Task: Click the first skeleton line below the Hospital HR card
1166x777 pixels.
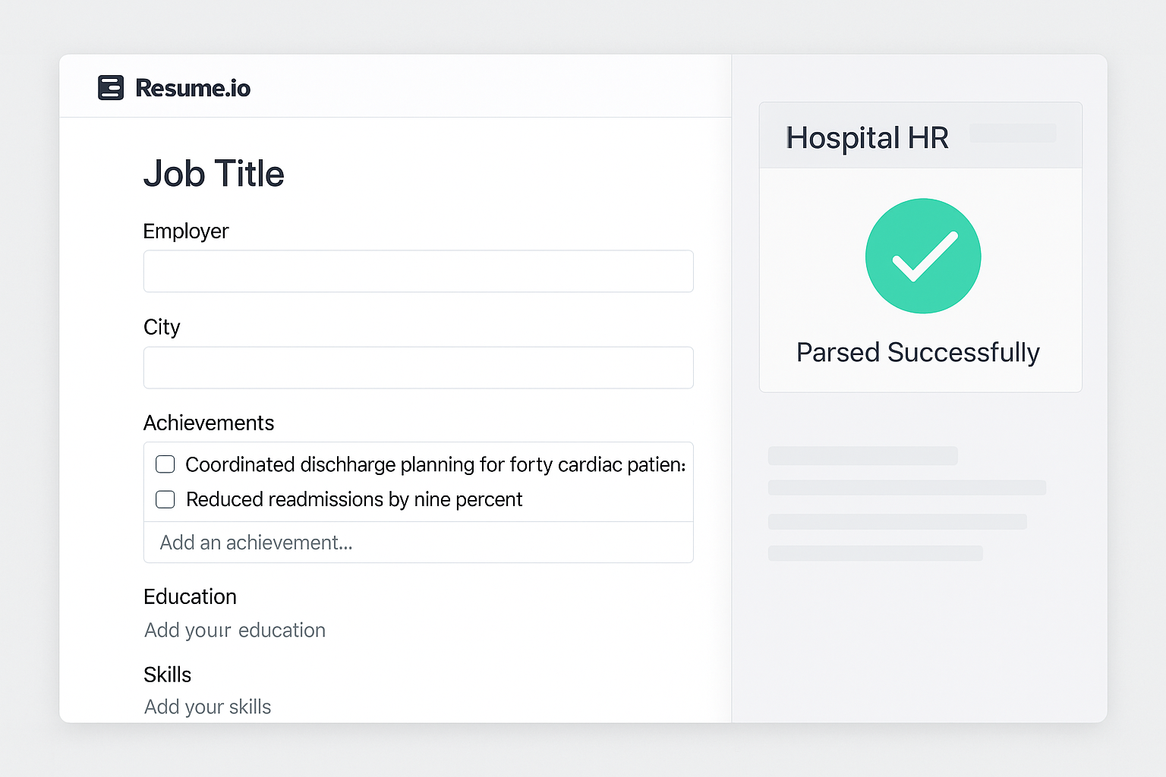Action: pos(862,456)
